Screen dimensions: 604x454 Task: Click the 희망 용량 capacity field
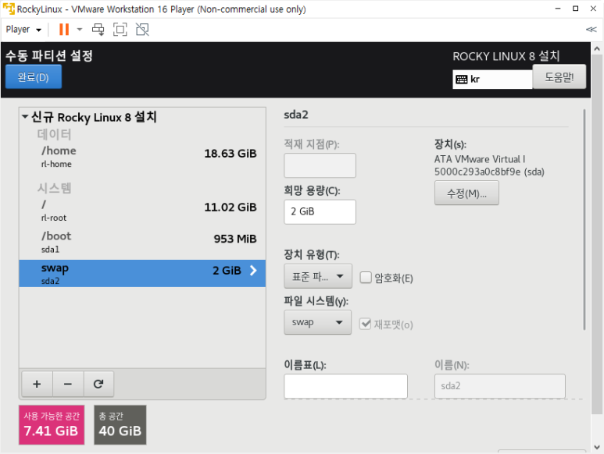tap(320, 212)
